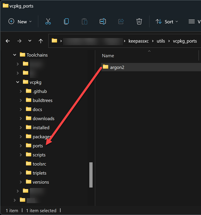
Task: Click the ports folder icon
Action: (28, 145)
